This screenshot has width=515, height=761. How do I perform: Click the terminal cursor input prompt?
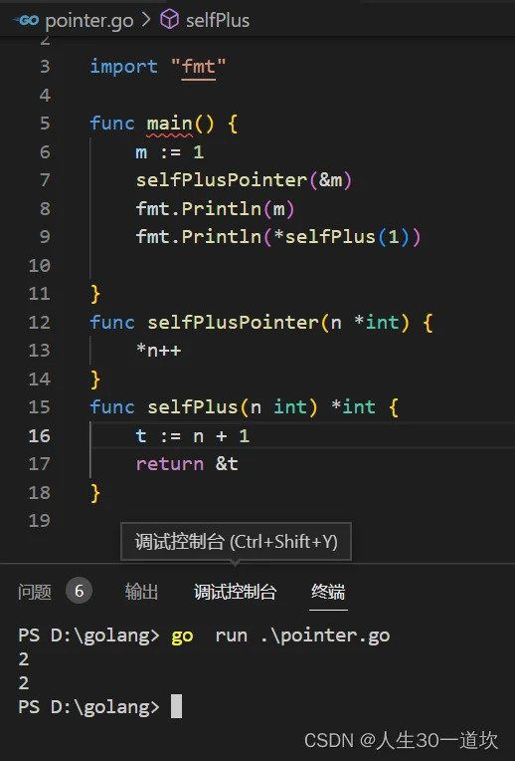(177, 706)
